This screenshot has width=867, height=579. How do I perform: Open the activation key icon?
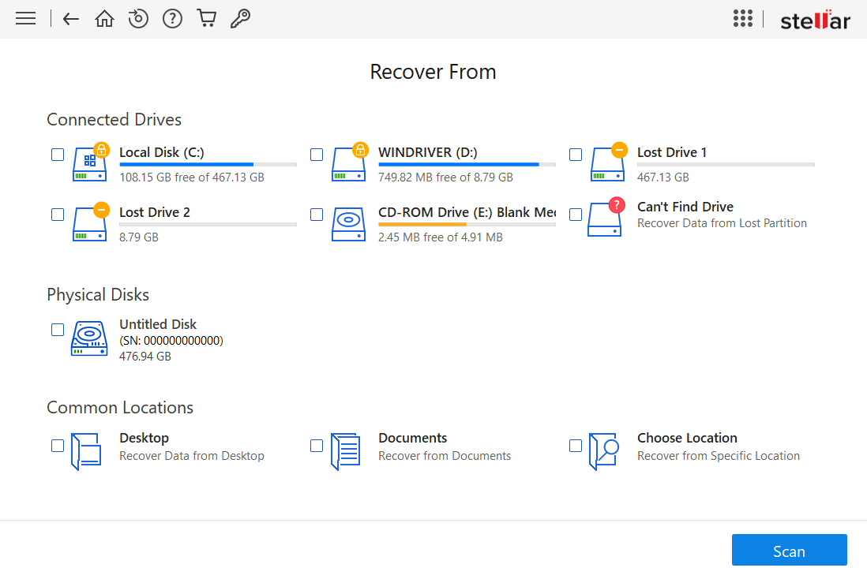[241, 19]
